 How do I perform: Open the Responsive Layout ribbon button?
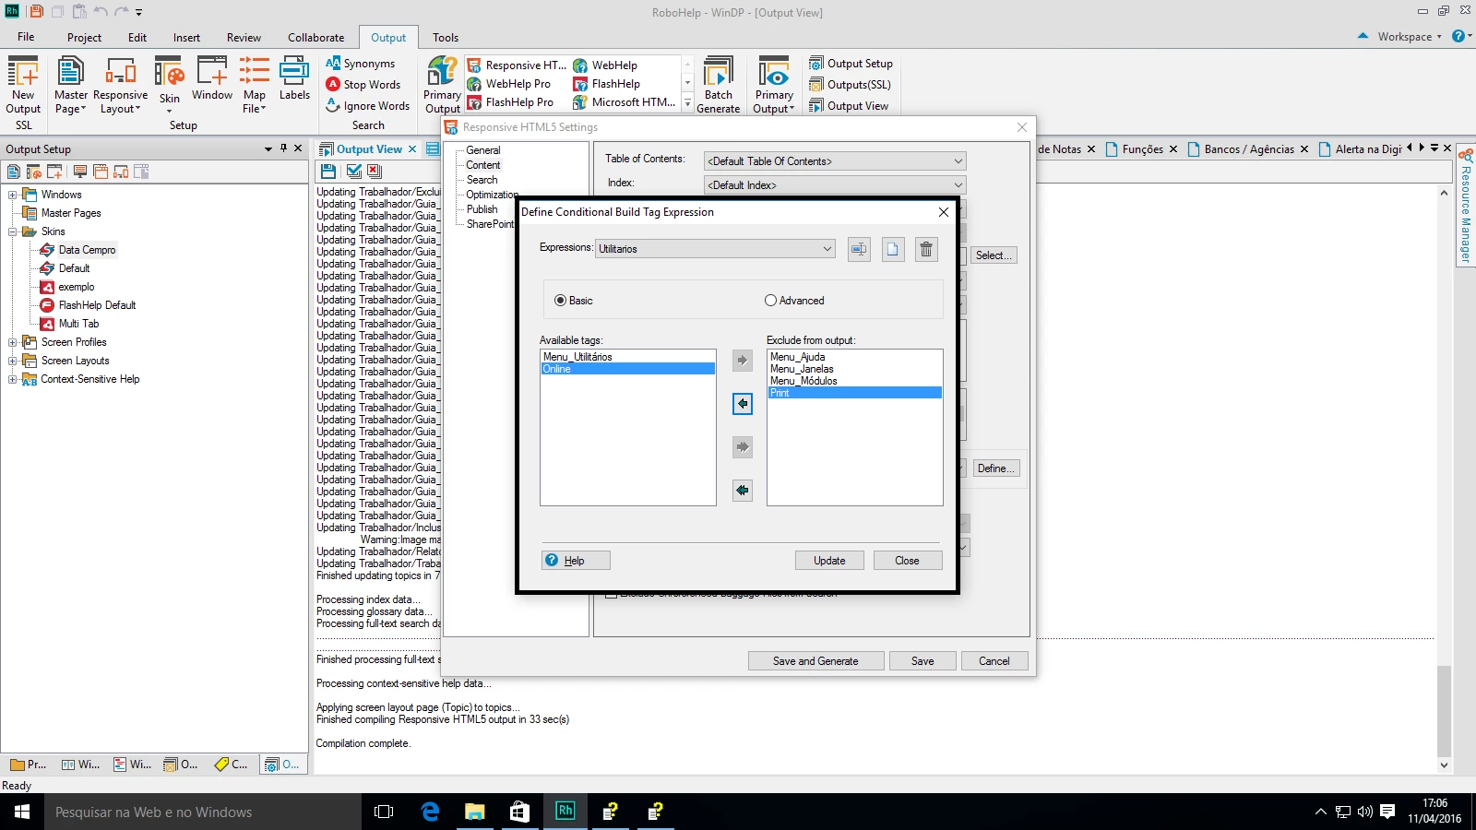coord(120,85)
